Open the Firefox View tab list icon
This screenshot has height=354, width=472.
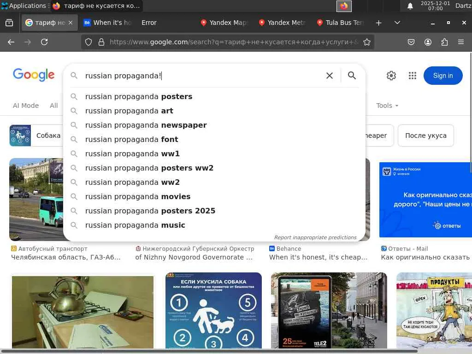tap(9, 23)
